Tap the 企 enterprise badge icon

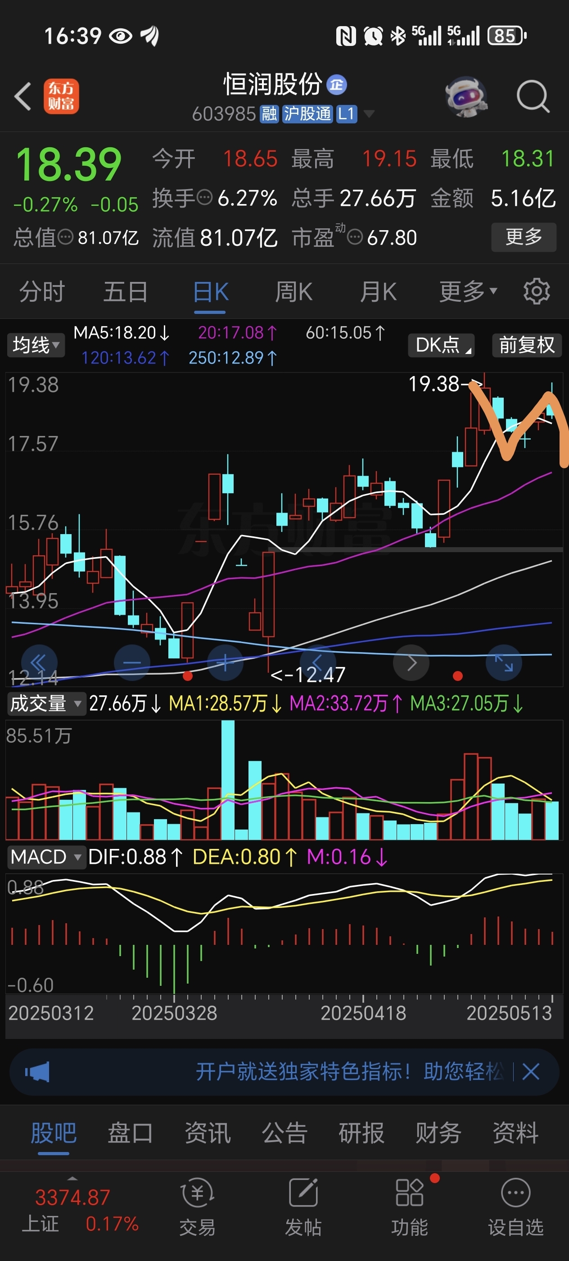pyautogui.click(x=337, y=85)
